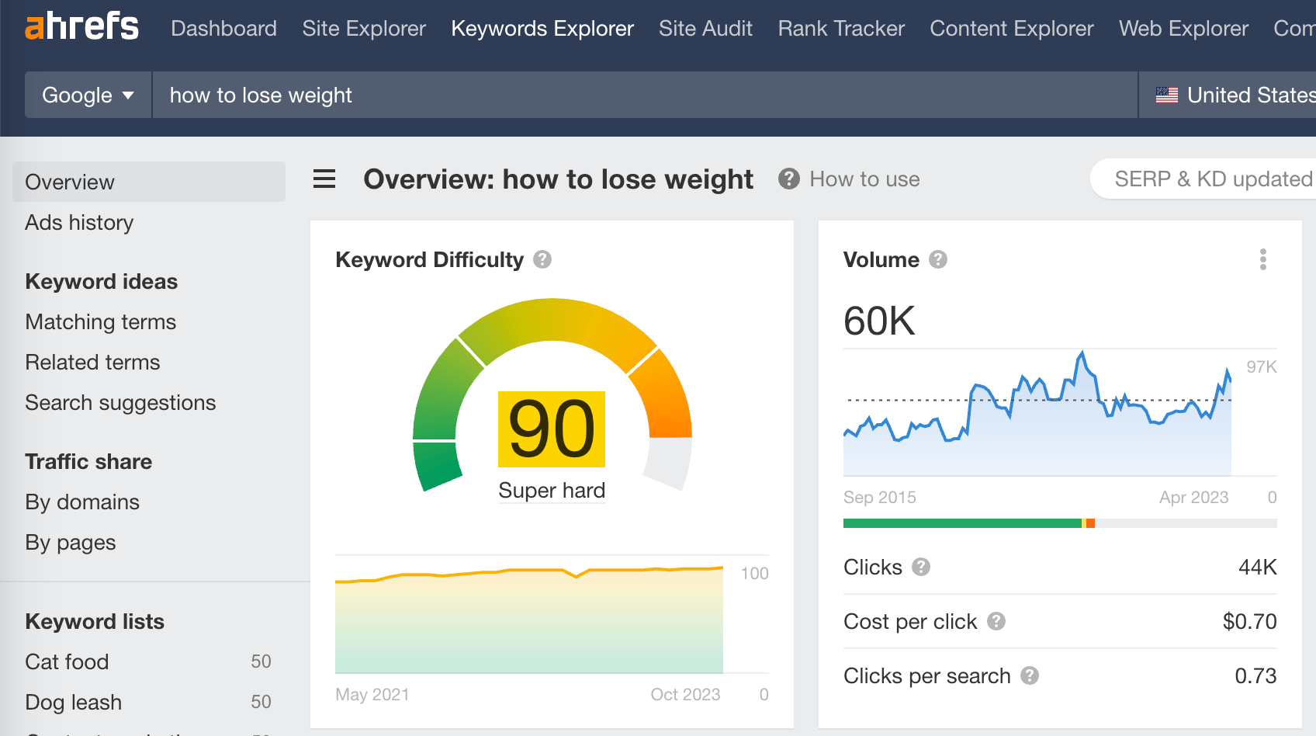The width and height of the screenshot is (1316, 736).
Task: Switch to Rank Tracker
Action: (841, 29)
